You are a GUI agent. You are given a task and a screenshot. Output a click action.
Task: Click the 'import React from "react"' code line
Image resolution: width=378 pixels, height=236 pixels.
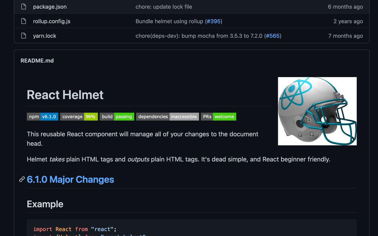[75, 229]
